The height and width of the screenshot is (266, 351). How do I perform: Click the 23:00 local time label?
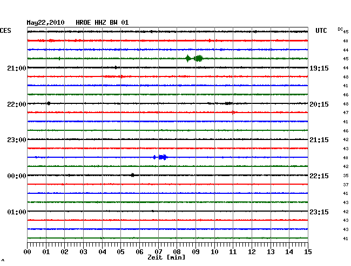pos(17,140)
